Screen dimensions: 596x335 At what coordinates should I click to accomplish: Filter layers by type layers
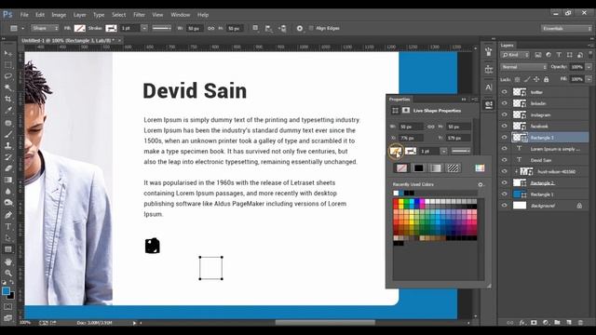click(x=559, y=55)
